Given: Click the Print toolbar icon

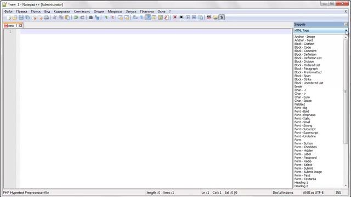Looking at the screenshot, I should 46,18.
